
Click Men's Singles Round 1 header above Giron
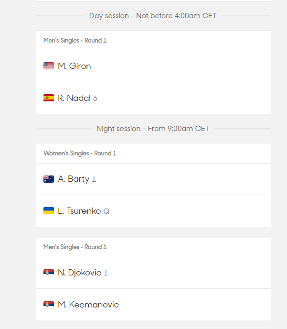[x=75, y=40]
